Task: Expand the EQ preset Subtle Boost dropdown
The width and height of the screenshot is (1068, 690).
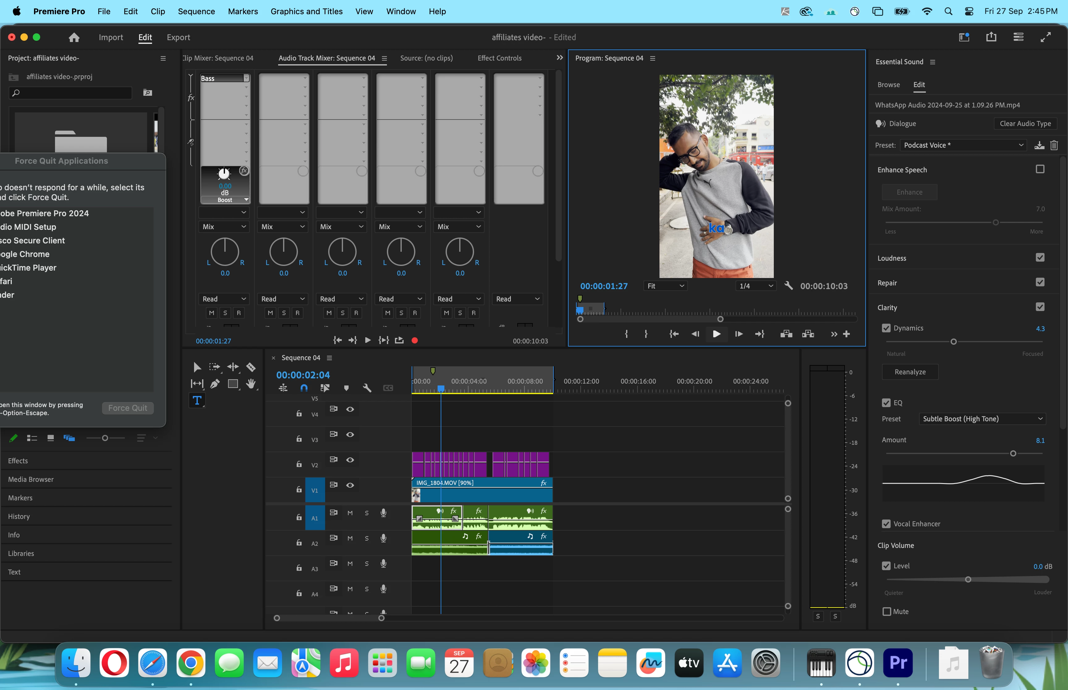Action: pyautogui.click(x=982, y=419)
